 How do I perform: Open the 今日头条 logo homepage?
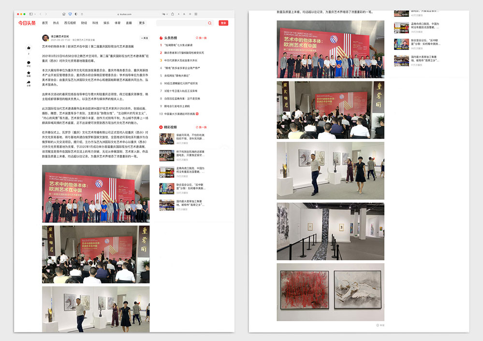coord(27,23)
